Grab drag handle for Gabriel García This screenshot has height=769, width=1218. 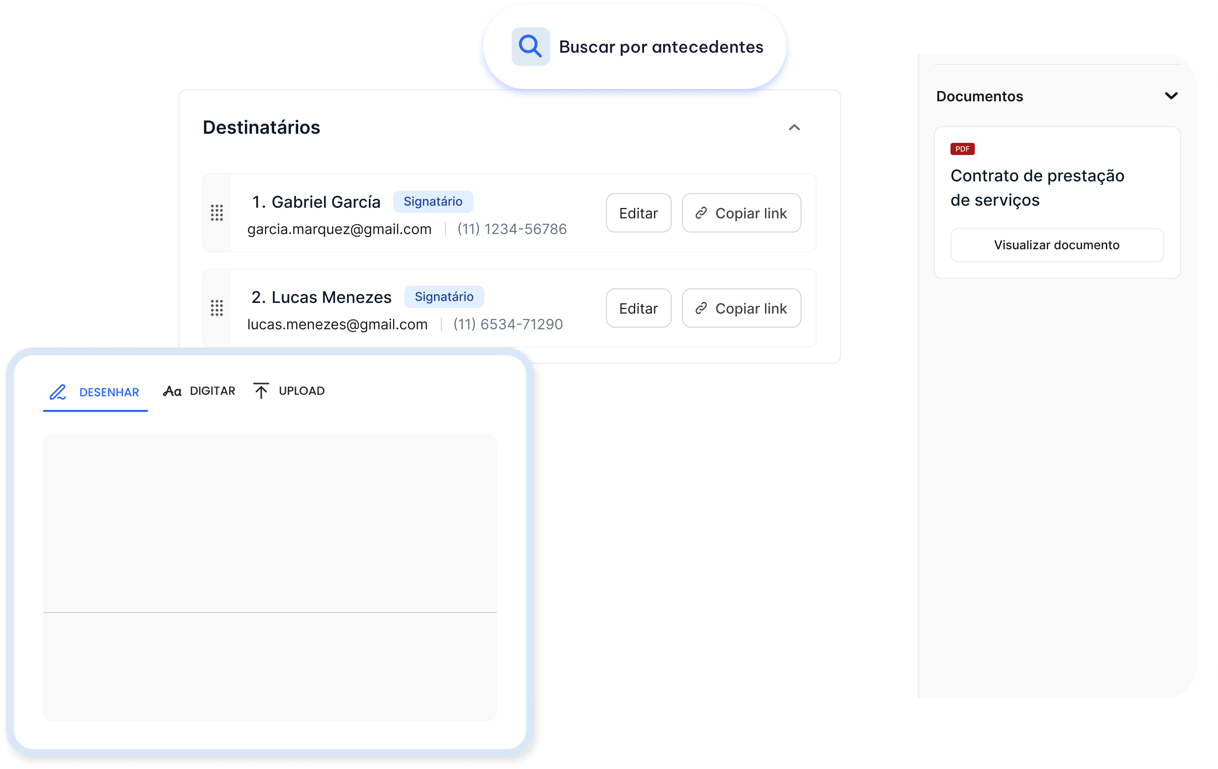click(x=217, y=213)
